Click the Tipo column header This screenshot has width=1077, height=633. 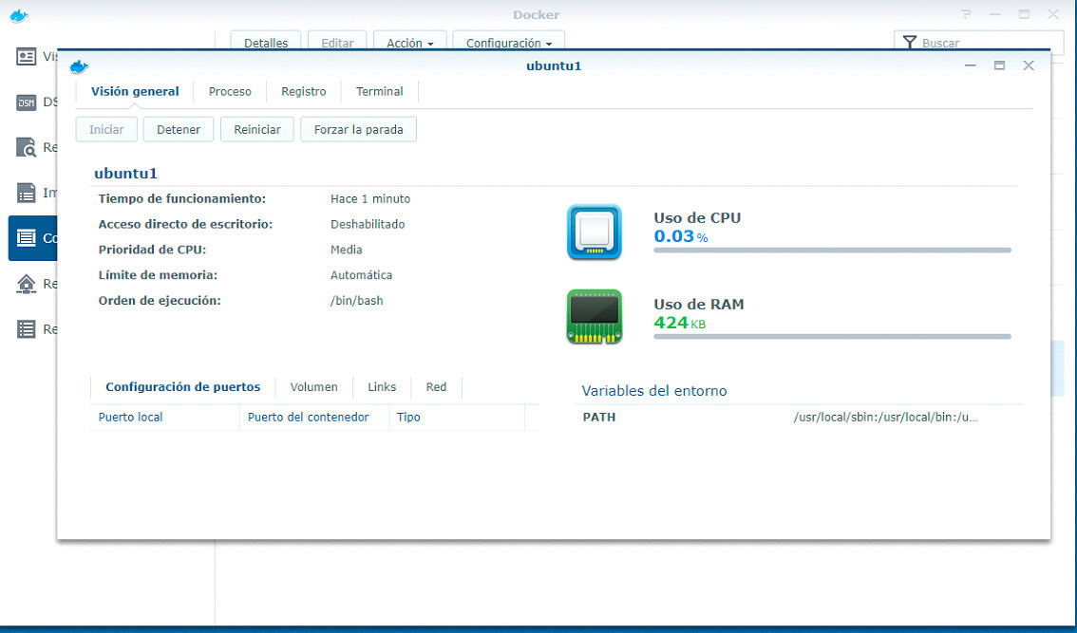click(457, 418)
